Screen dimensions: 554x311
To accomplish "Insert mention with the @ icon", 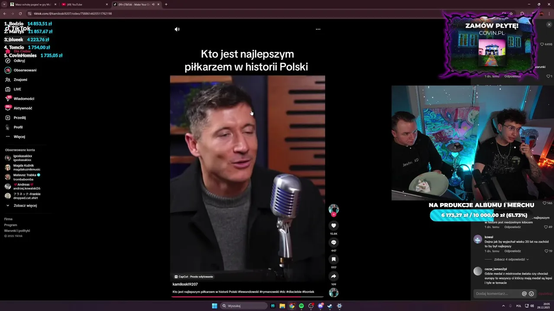I will 524,294.
